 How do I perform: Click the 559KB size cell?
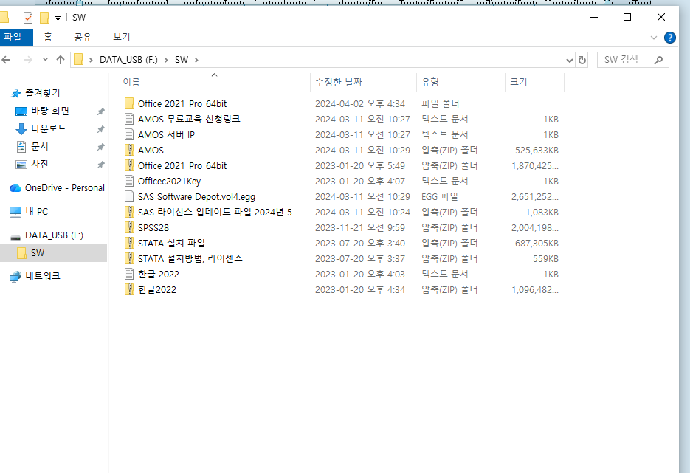pos(545,259)
